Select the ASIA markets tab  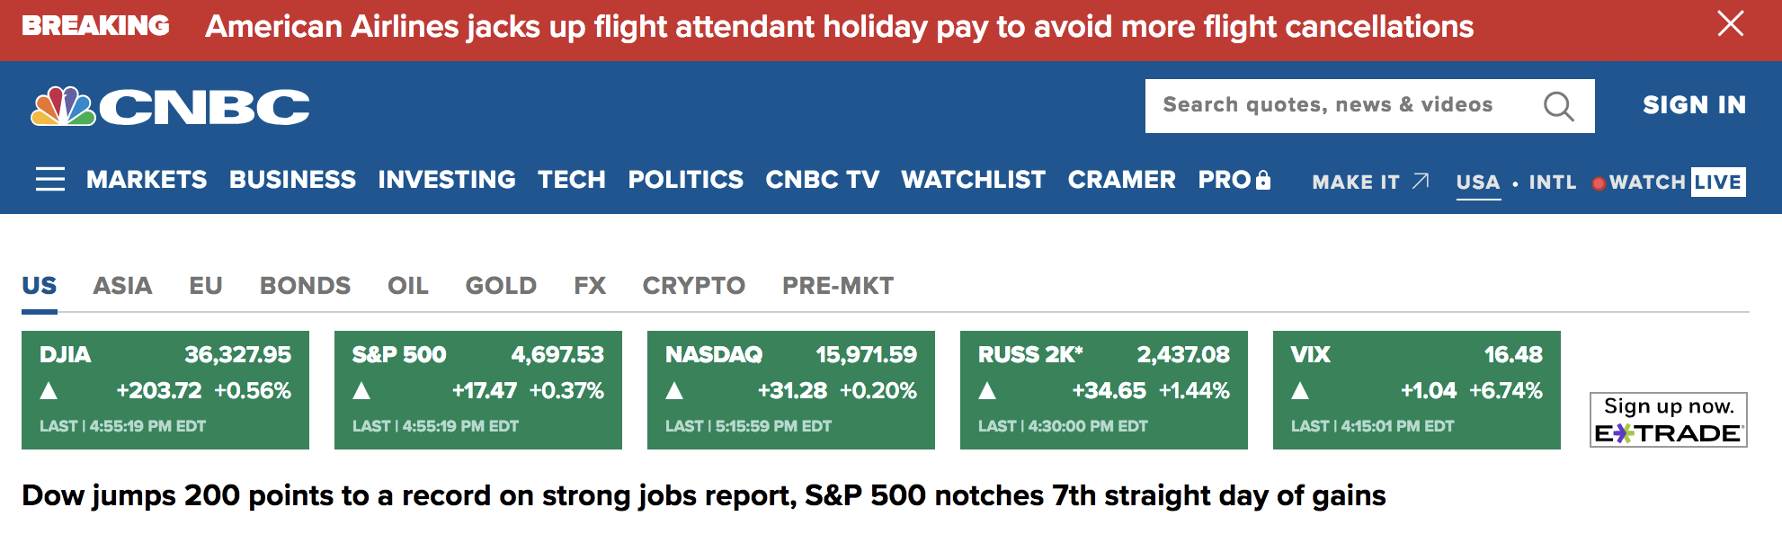coord(122,286)
